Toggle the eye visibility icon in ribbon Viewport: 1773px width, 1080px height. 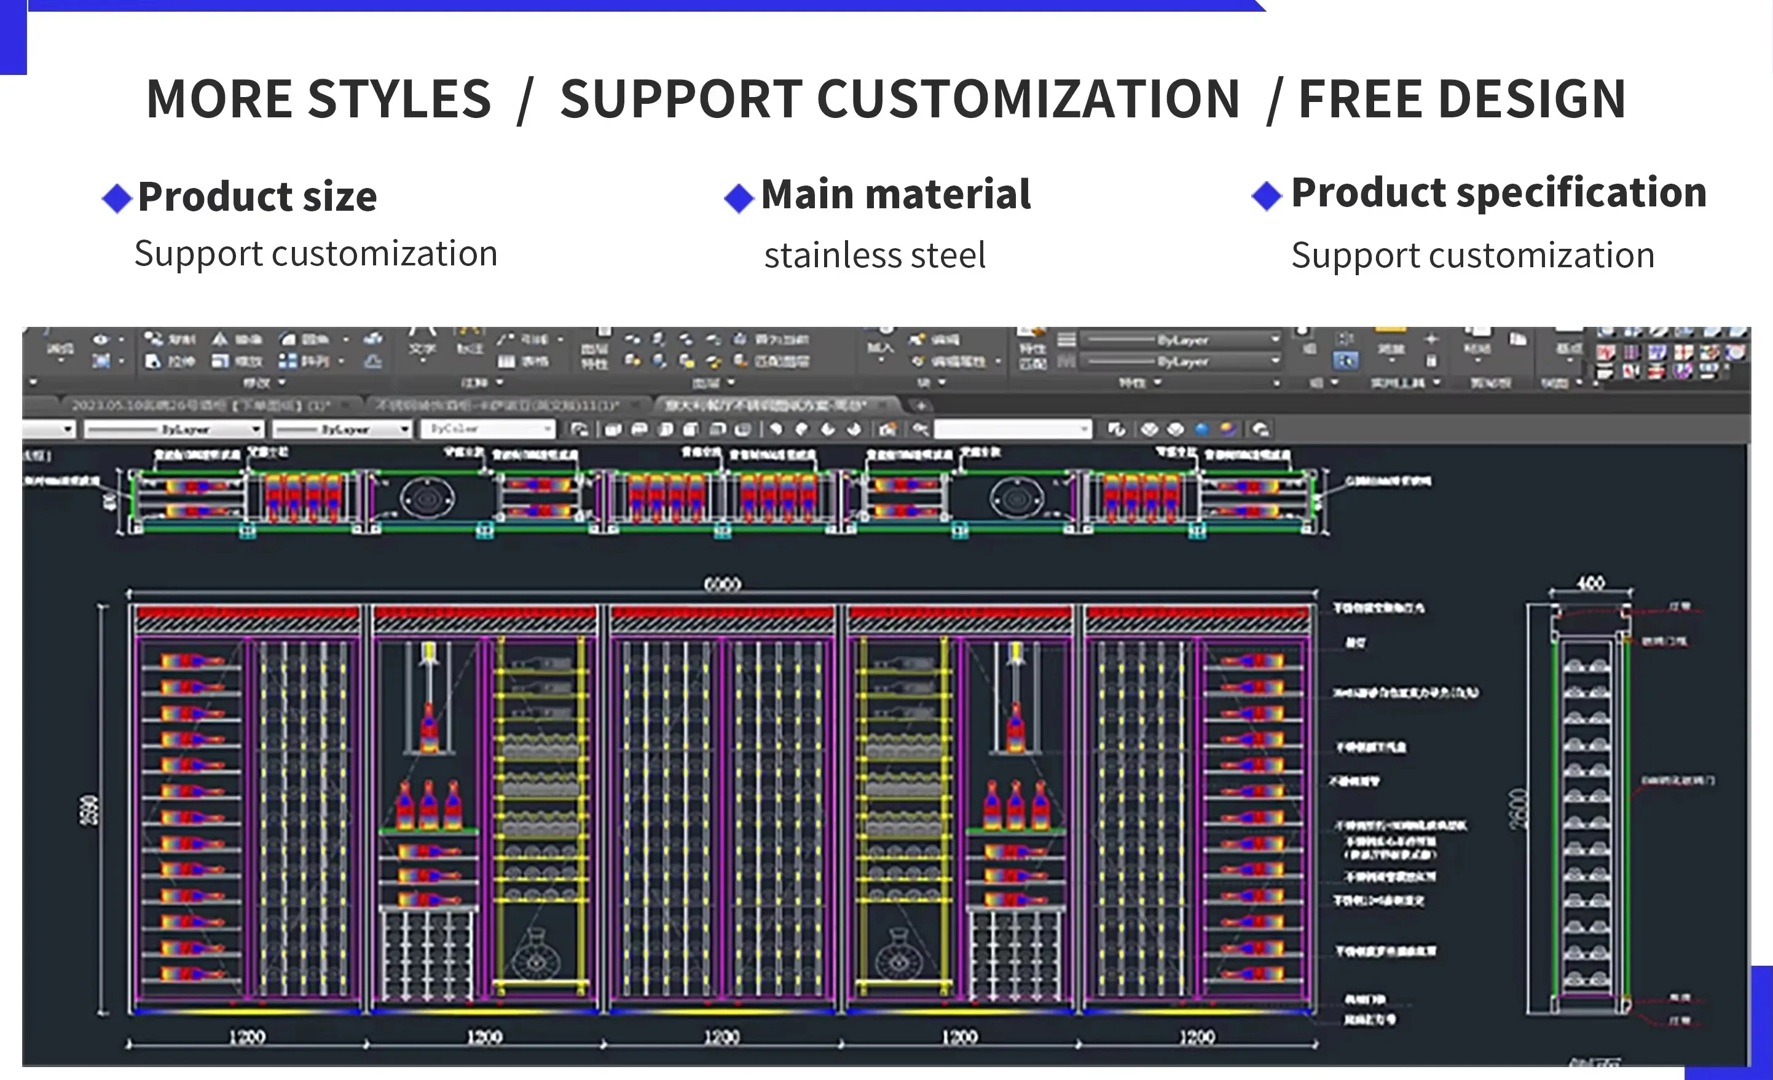click(101, 340)
